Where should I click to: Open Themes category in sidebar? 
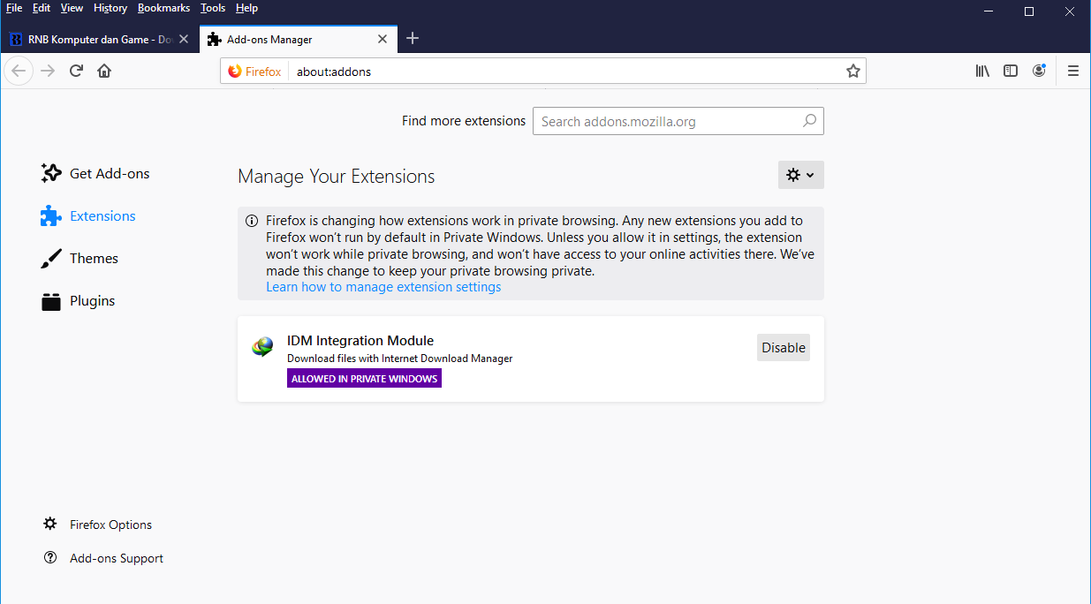(x=80, y=258)
